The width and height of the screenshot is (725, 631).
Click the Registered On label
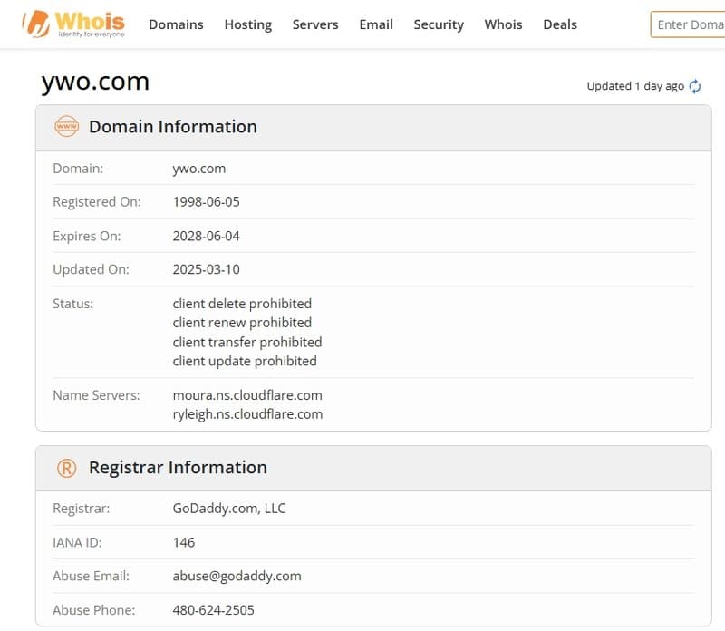pos(97,202)
